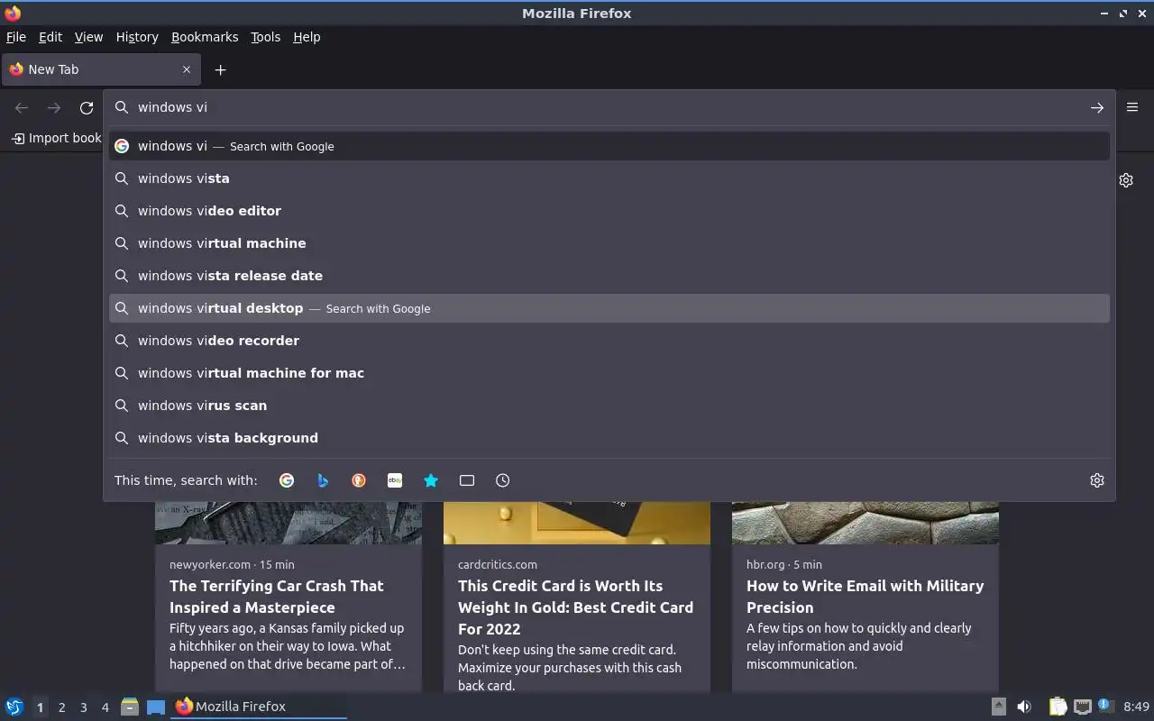Switch to workspace 1 in taskbar

(x=40, y=707)
